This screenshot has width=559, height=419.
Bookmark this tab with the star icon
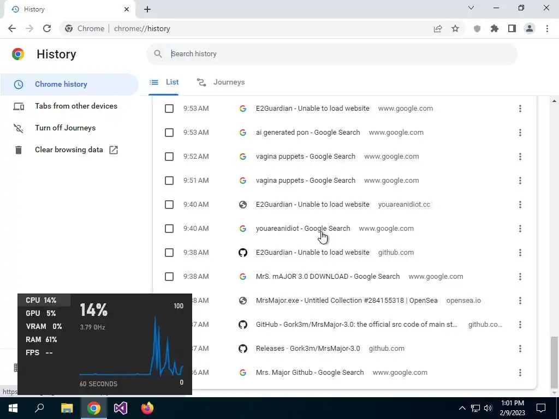point(455,28)
